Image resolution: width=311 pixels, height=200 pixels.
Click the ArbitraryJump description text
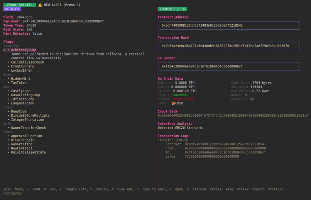78,56
